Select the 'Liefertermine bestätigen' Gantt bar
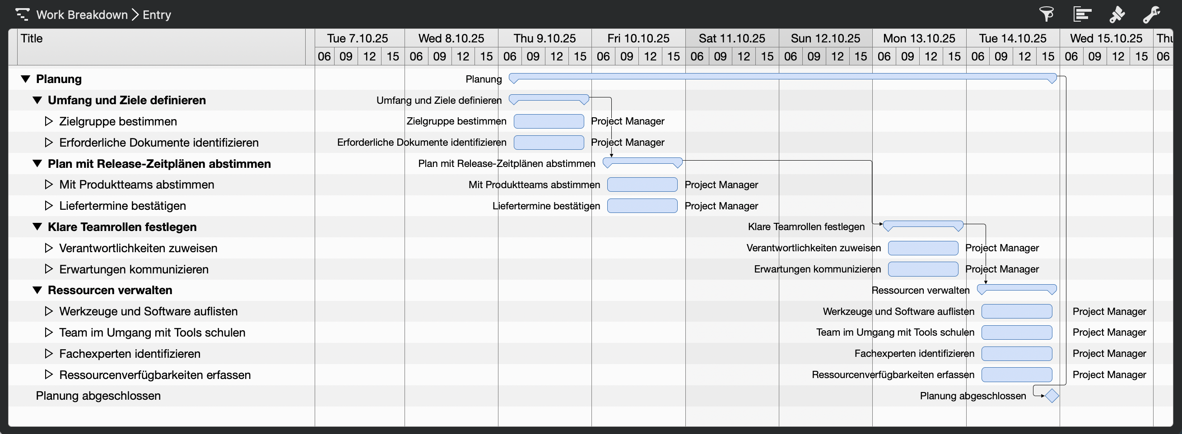Screen dimensions: 1182x434 [x=642, y=206]
